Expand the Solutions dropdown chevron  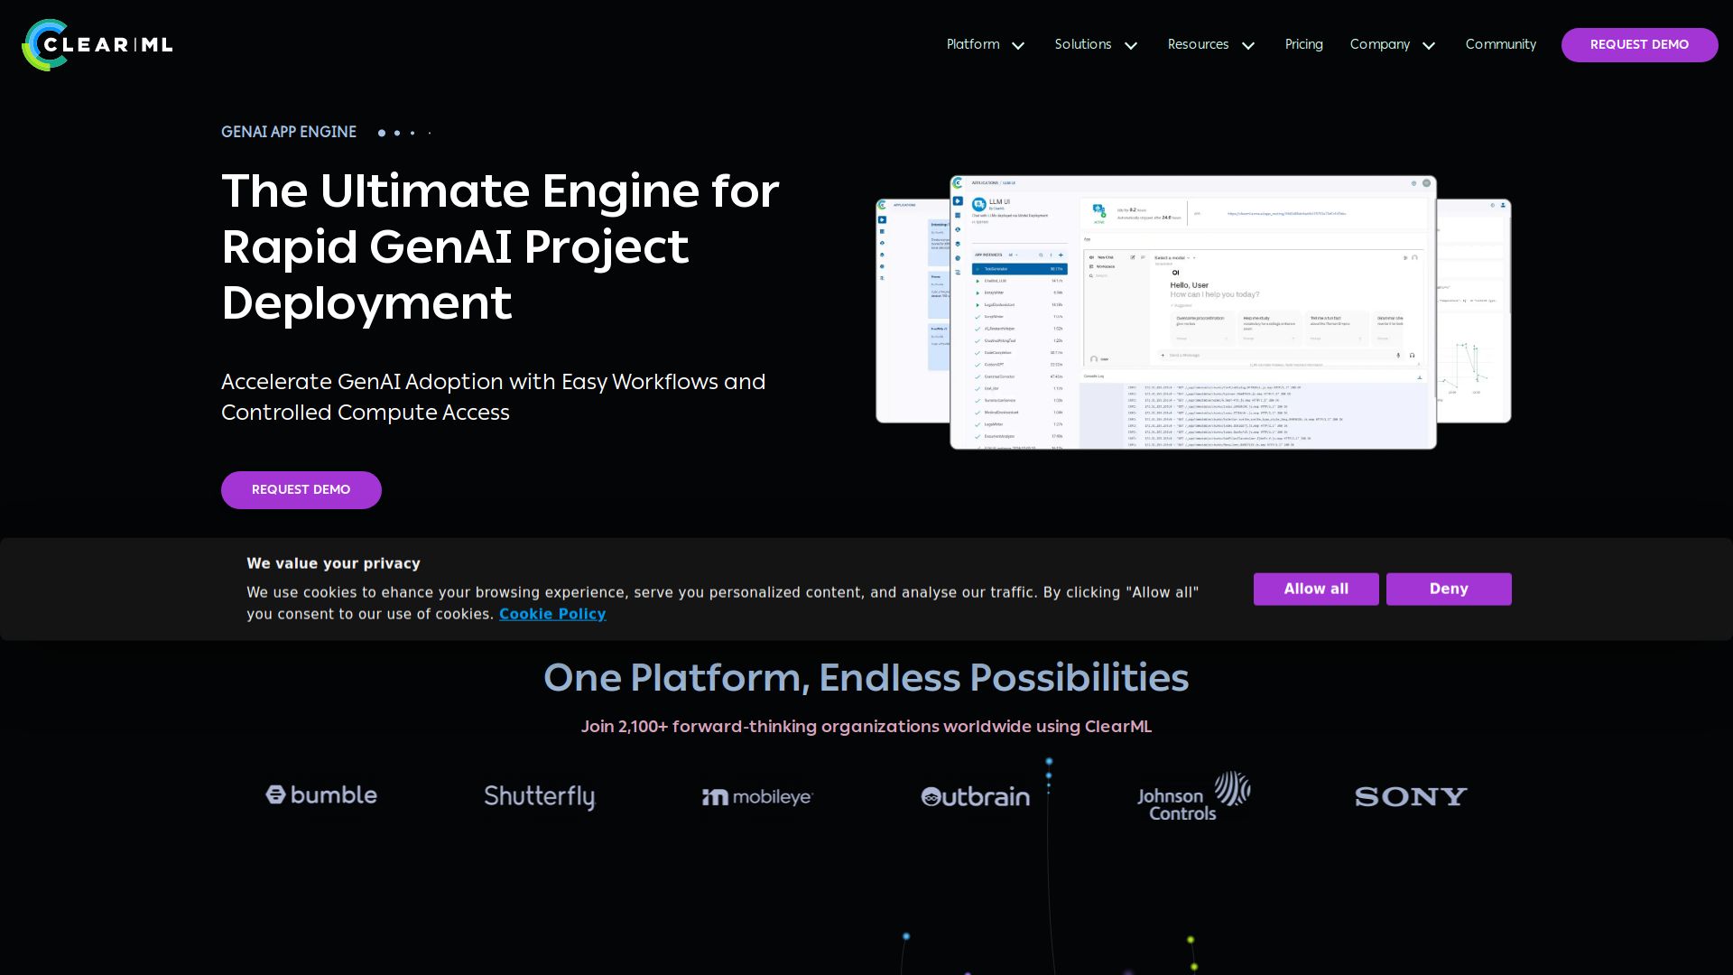pos(1130,46)
